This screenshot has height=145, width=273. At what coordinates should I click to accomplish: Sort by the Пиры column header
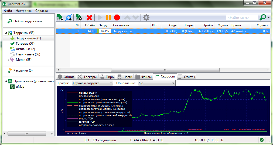pos(187,25)
